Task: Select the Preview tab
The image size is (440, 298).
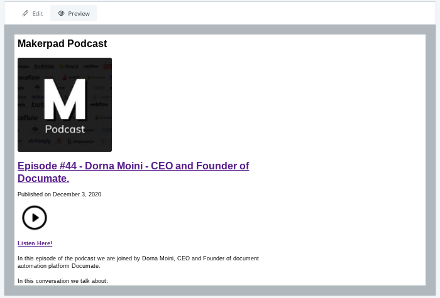Action: coord(74,13)
